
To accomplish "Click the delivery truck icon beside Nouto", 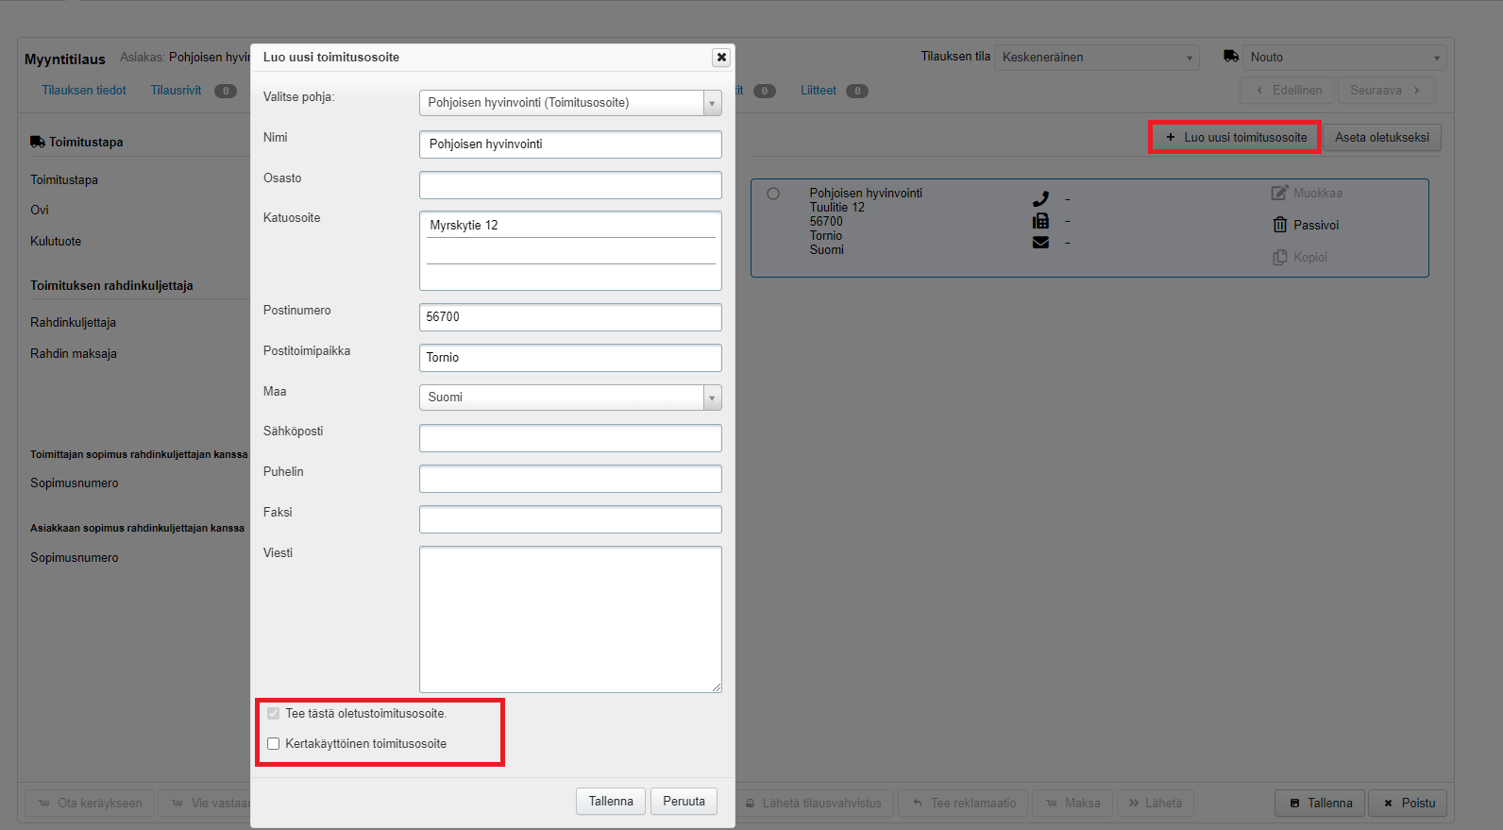I will click(1231, 57).
